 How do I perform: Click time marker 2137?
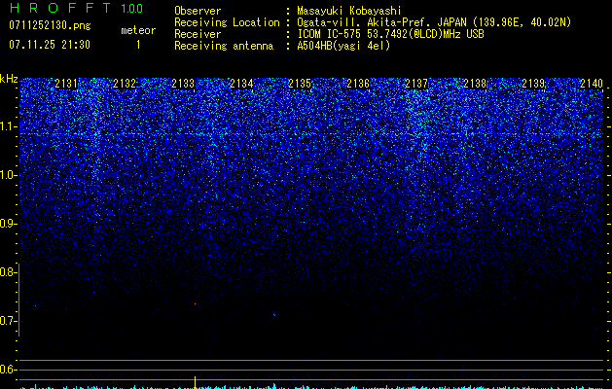pos(416,83)
